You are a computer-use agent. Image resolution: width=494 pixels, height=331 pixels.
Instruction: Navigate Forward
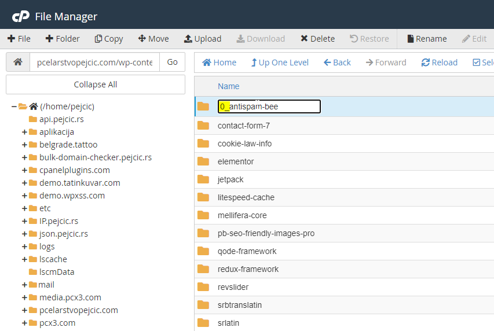(386, 62)
